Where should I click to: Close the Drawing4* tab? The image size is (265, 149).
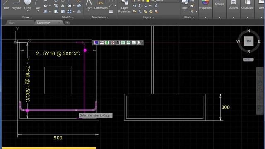pyautogui.click(x=59, y=22)
